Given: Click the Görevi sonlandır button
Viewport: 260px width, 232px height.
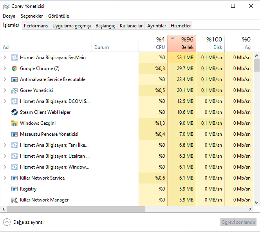Looking at the screenshot, I should coord(238,222).
